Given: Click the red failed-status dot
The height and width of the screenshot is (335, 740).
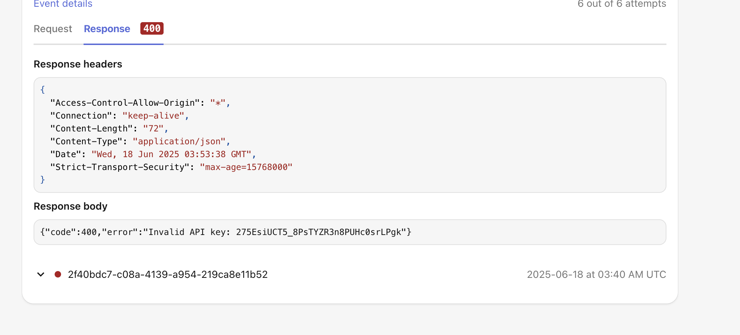Looking at the screenshot, I should 58,274.
